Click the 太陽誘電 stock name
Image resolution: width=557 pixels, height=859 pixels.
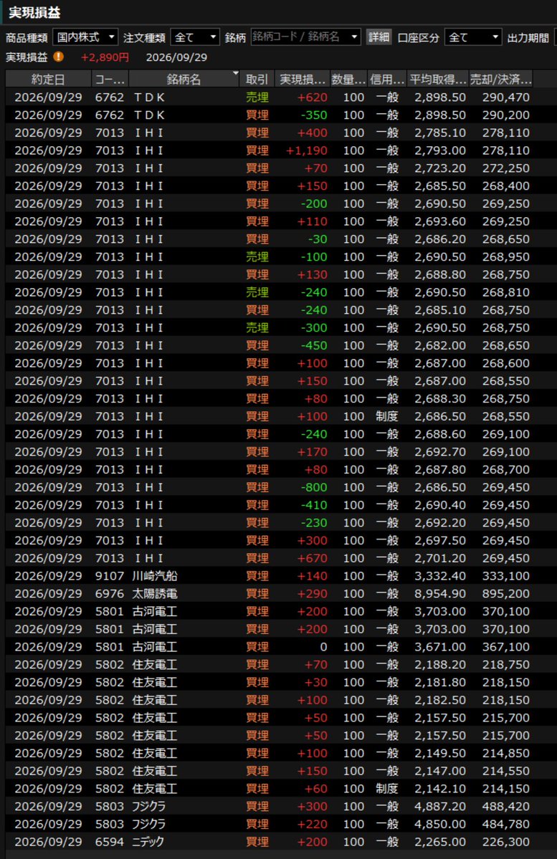click(x=154, y=593)
